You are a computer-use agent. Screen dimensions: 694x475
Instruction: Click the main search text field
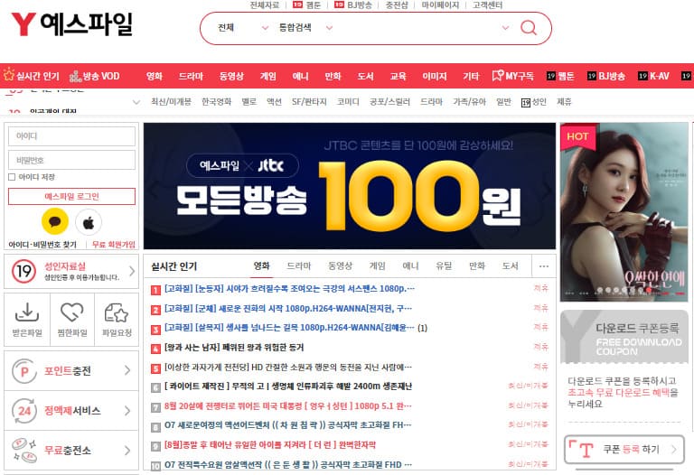coord(416,28)
